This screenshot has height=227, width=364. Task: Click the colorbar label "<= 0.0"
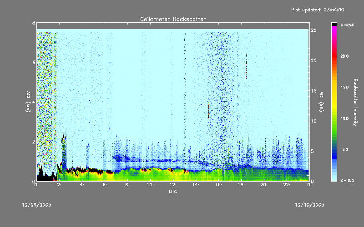click(x=347, y=181)
